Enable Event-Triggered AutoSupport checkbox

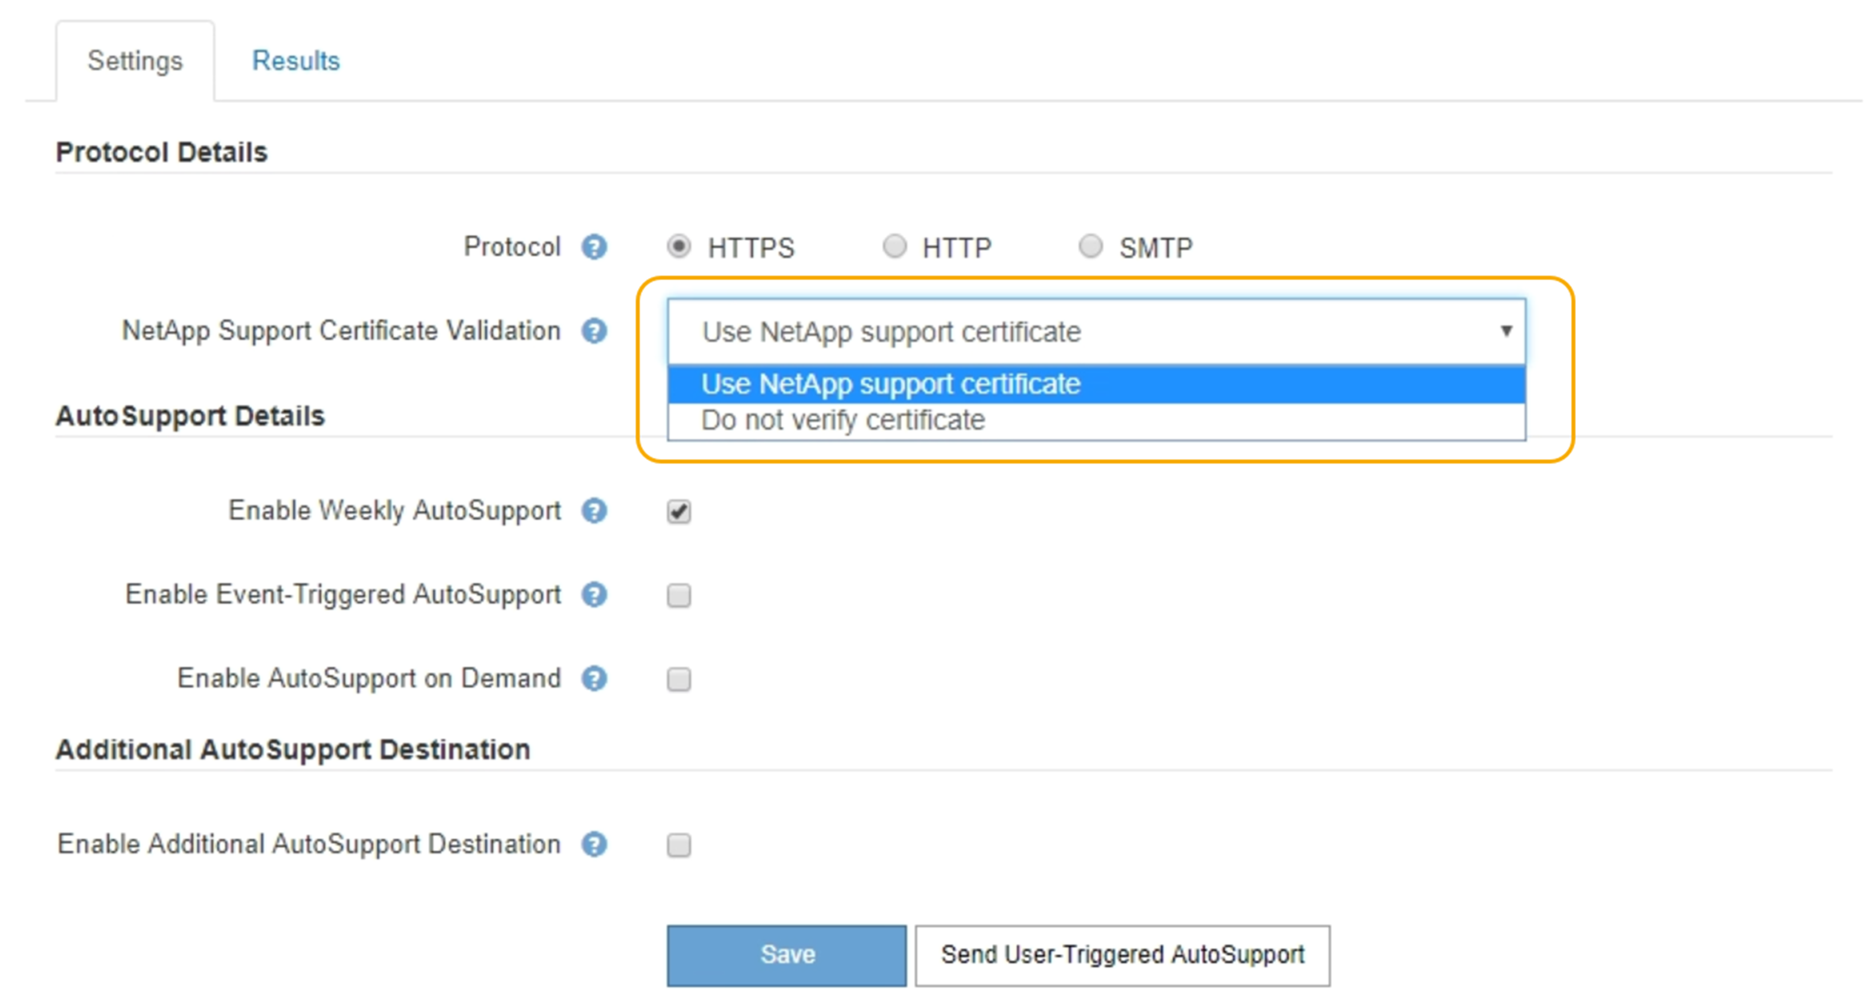coord(679,596)
